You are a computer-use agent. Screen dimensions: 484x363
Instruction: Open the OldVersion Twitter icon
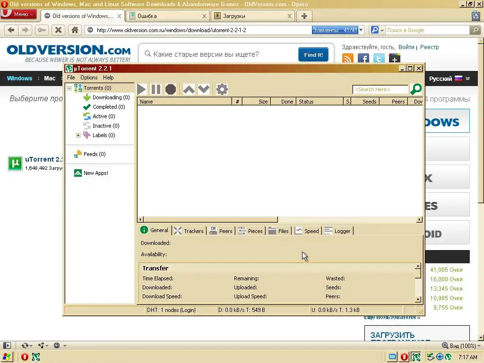pyautogui.click(x=379, y=58)
